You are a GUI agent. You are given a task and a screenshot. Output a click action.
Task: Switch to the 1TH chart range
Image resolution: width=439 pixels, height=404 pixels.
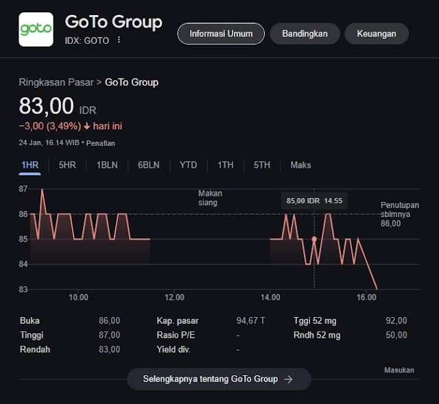point(226,165)
